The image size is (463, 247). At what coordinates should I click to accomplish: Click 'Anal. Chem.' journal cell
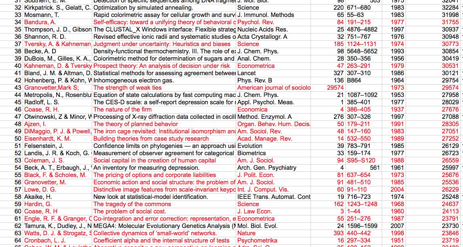pyautogui.click(x=273, y=59)
